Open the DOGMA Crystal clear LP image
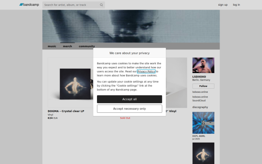Image resolution: width=262 pixels, height=164 pixels. click(70, 83)
